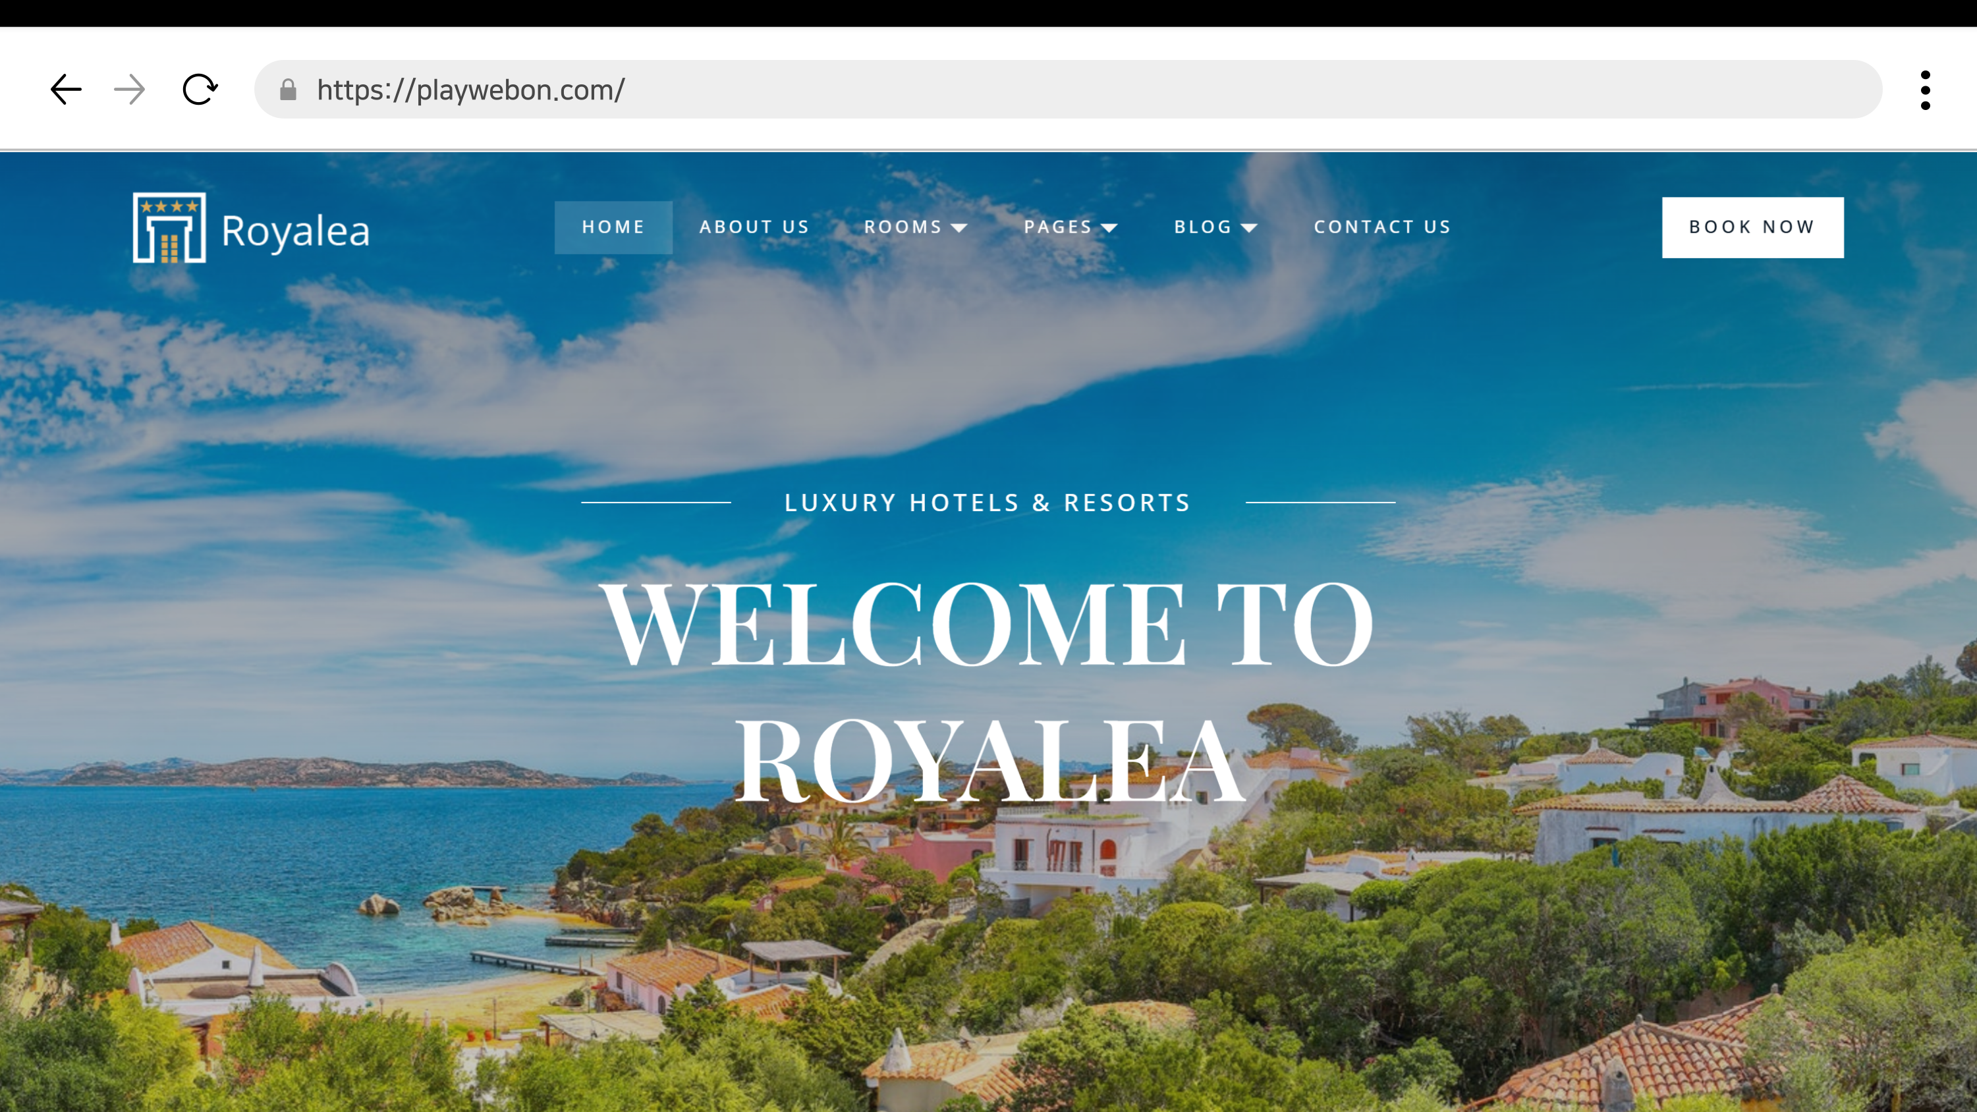The image size is (1977, 1112).
Task: Open the three-dot browser menu
Action: click(1925, 90)
